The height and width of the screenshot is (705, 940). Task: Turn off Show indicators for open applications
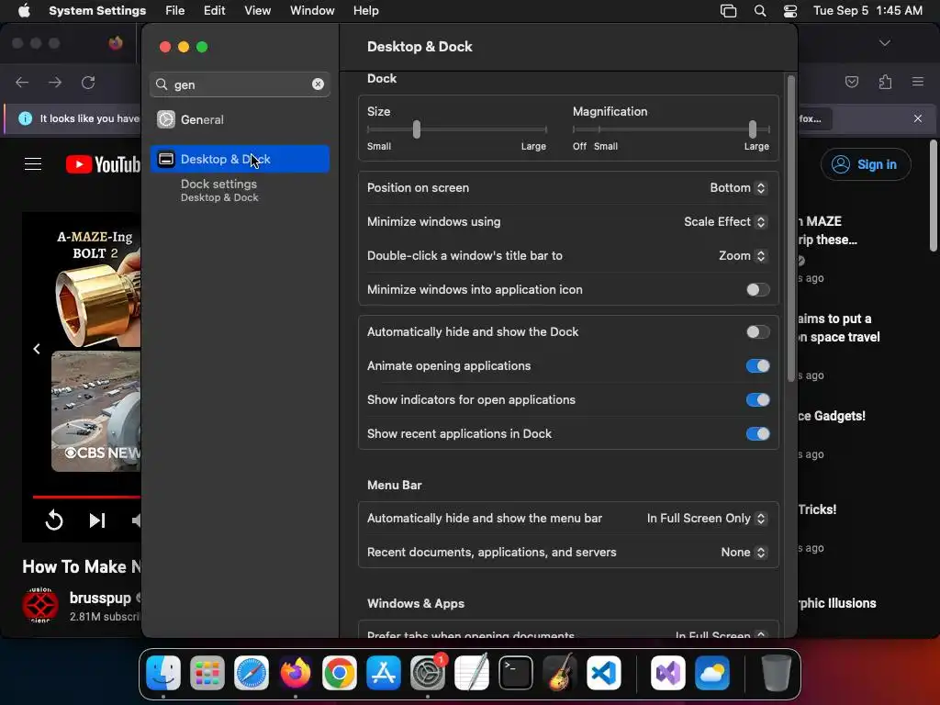[757, 400]
